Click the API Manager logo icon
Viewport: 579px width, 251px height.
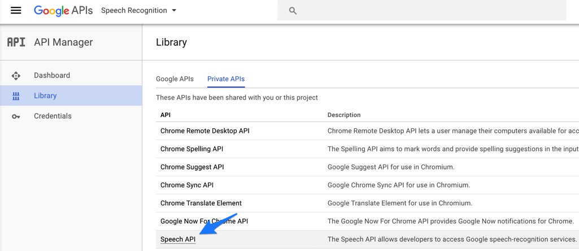pyautogui.click(x=16, y=42)
